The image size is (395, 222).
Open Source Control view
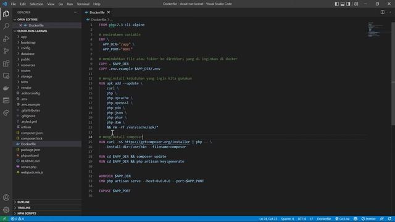pyautogui.click(x=6, y=51)
